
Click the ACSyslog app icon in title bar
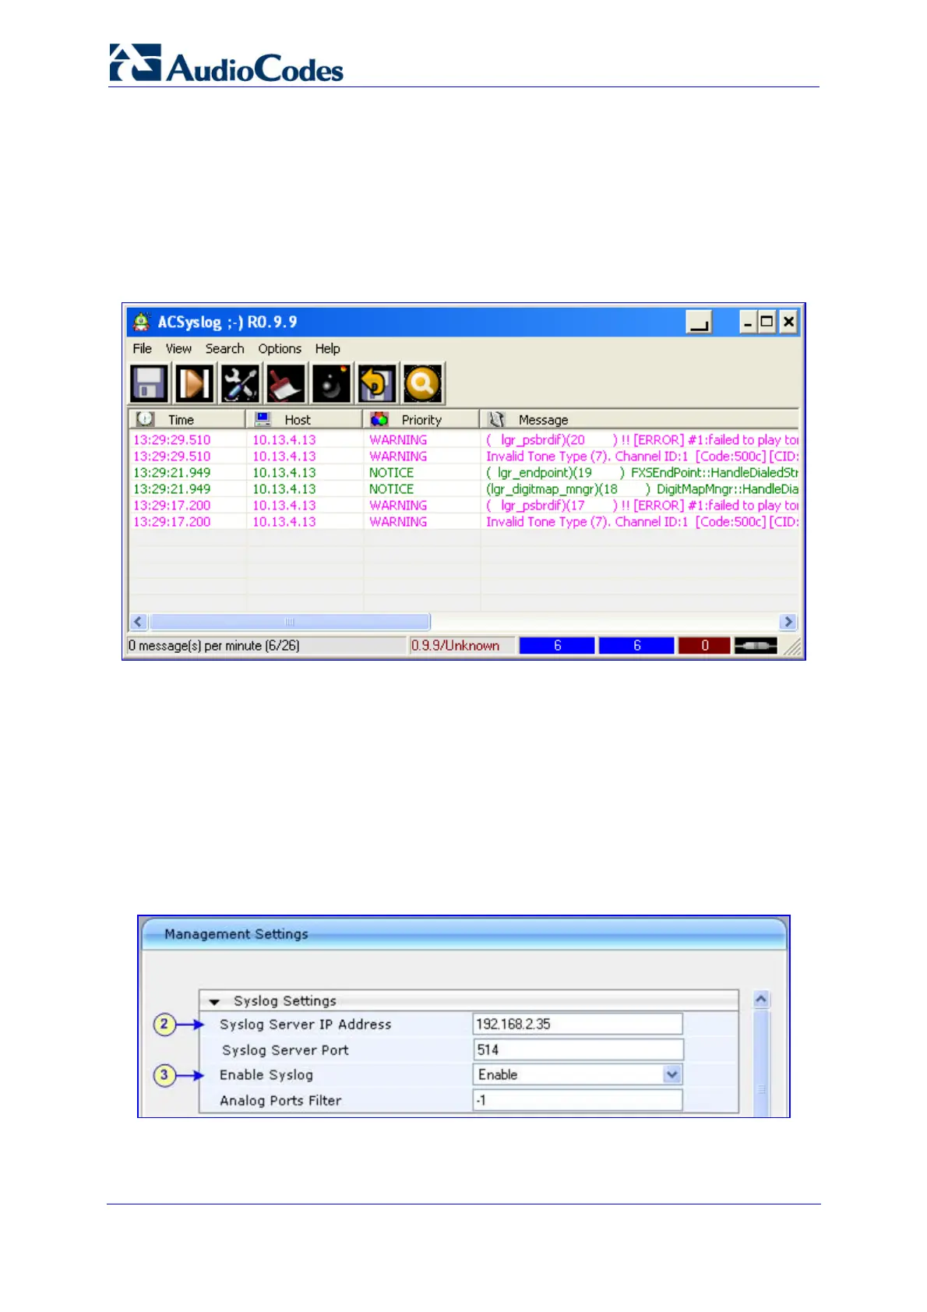141,322
